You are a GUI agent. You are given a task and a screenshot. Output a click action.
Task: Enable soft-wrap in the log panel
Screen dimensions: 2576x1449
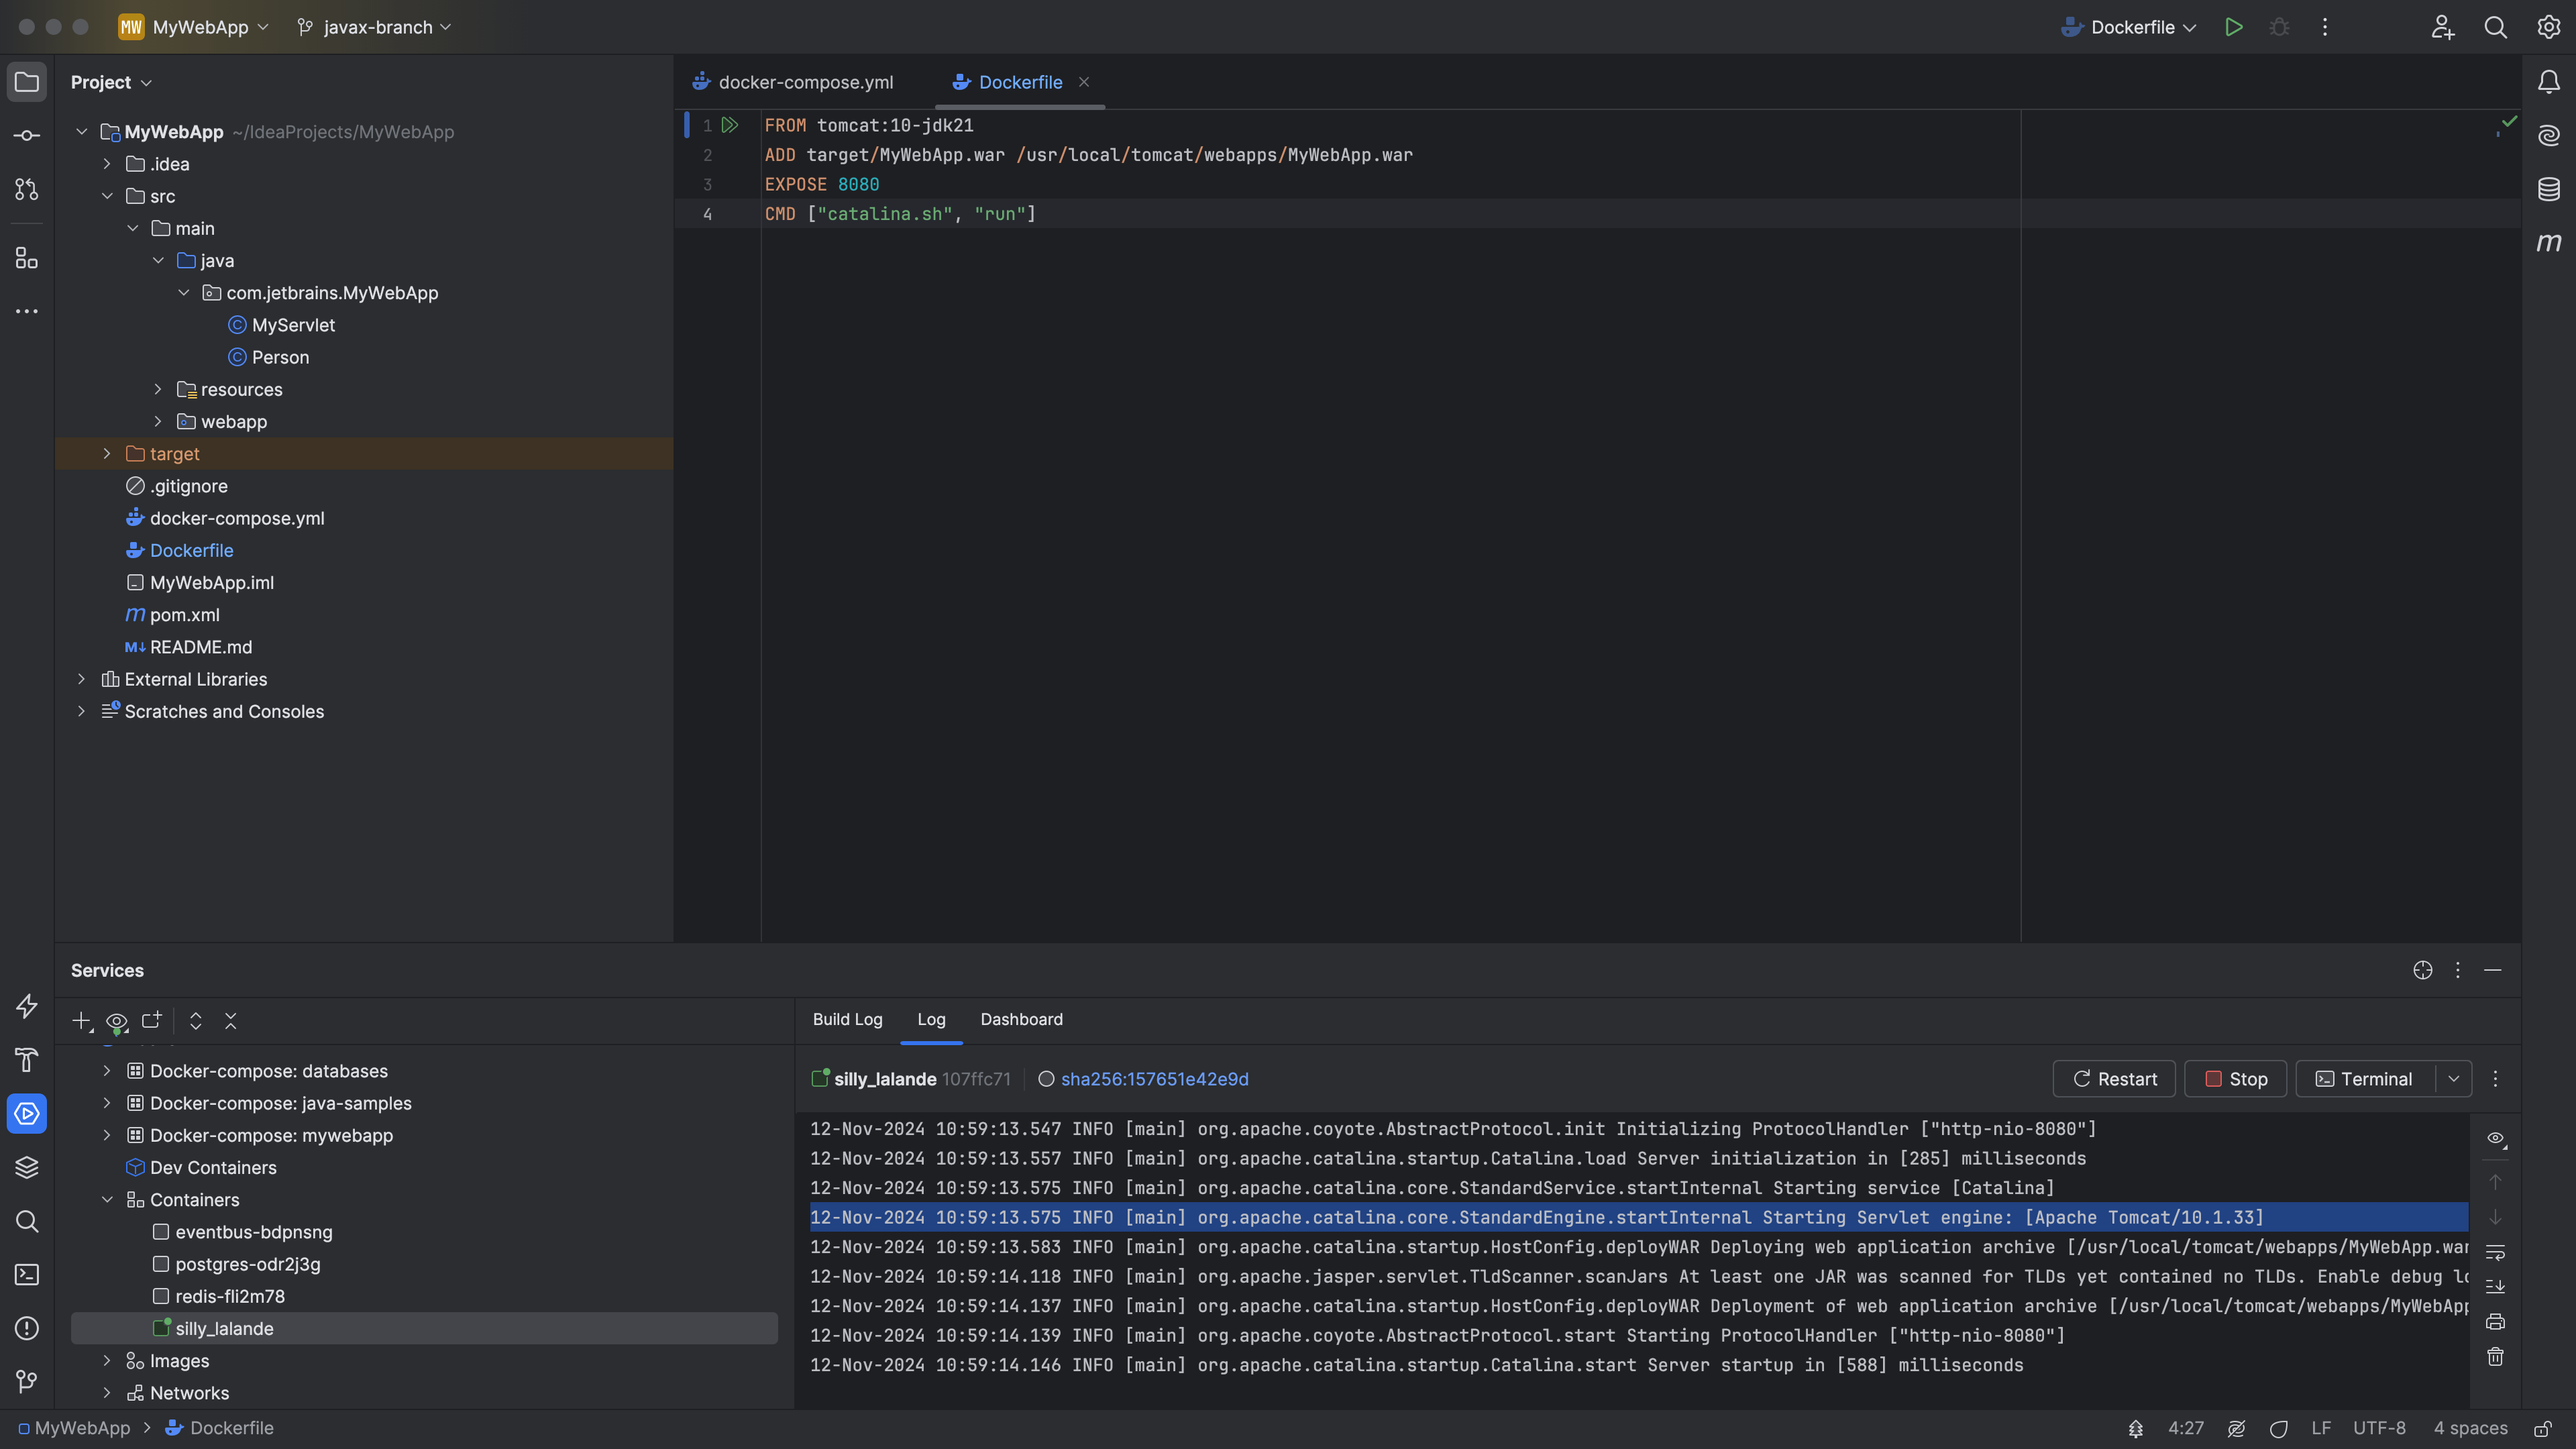[x=2495, y=1253]
